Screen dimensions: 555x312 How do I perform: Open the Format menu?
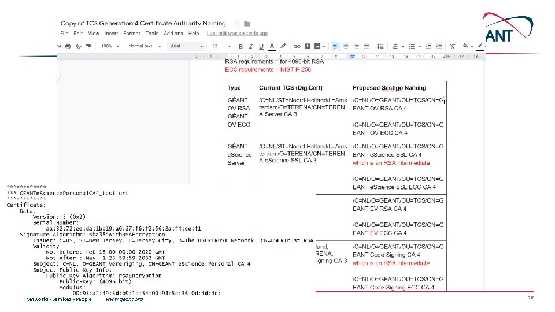(x=132, y=34)
